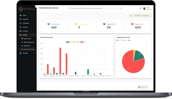Toggle LTL in the pie chart legend
The width and height of the screenshot is (172, 99).
point(130,40)
